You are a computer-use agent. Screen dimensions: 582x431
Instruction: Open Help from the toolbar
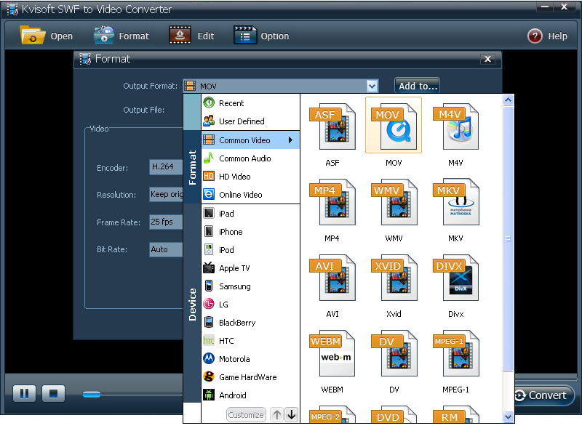[x=547, y=36]
